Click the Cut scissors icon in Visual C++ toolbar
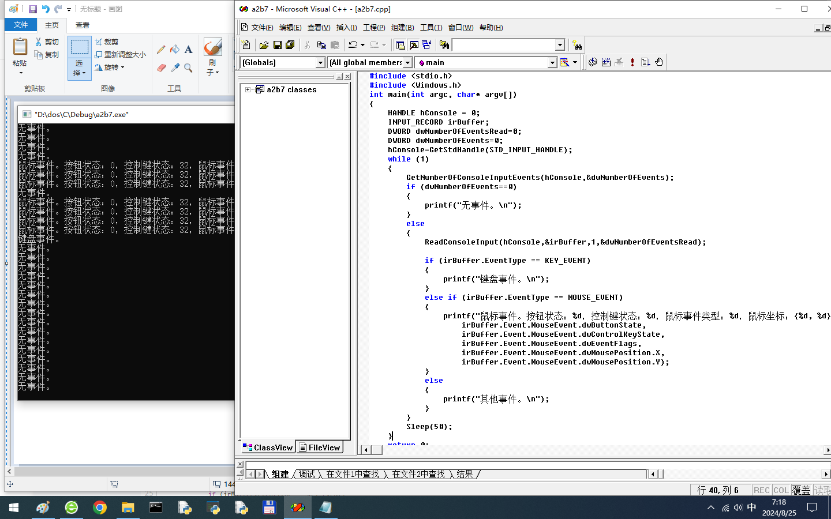Screen dimensions: 831x519 point(308,45)
